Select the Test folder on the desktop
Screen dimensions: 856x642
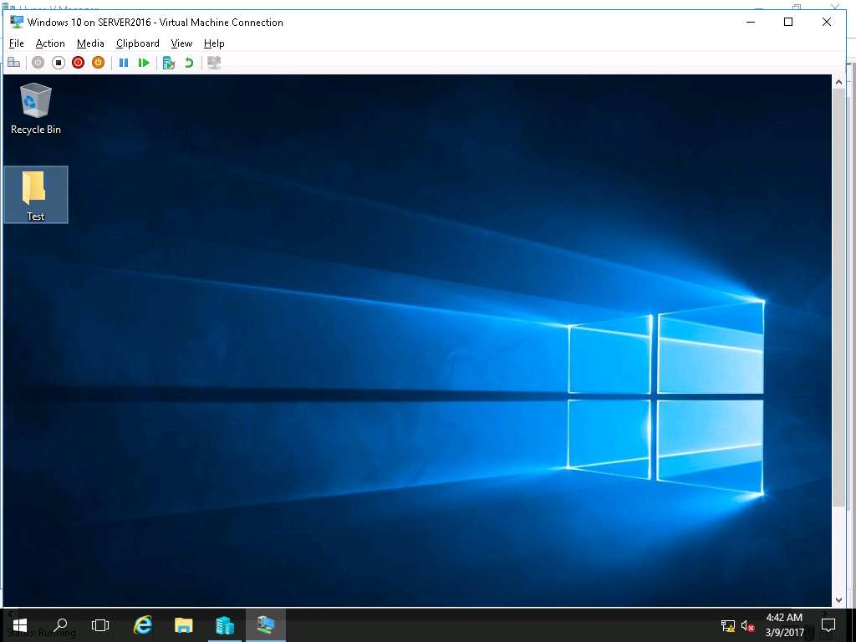(36, 195)
